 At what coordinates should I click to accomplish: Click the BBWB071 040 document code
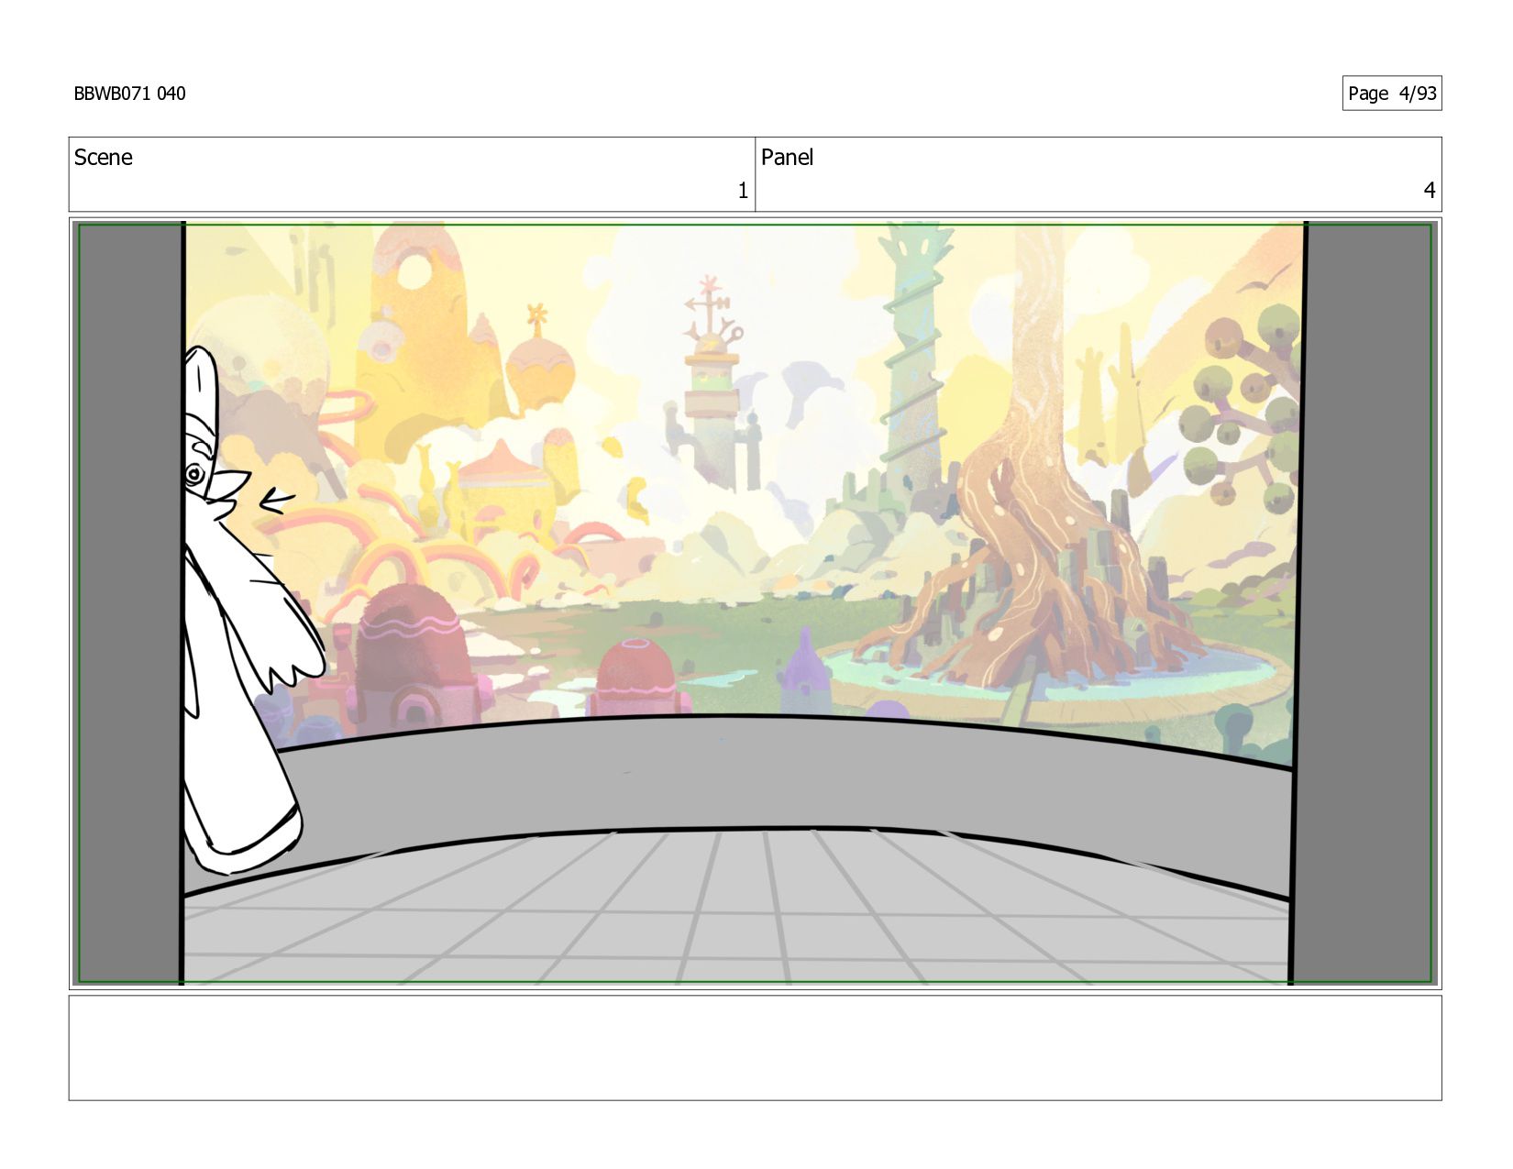coord(129,94)
